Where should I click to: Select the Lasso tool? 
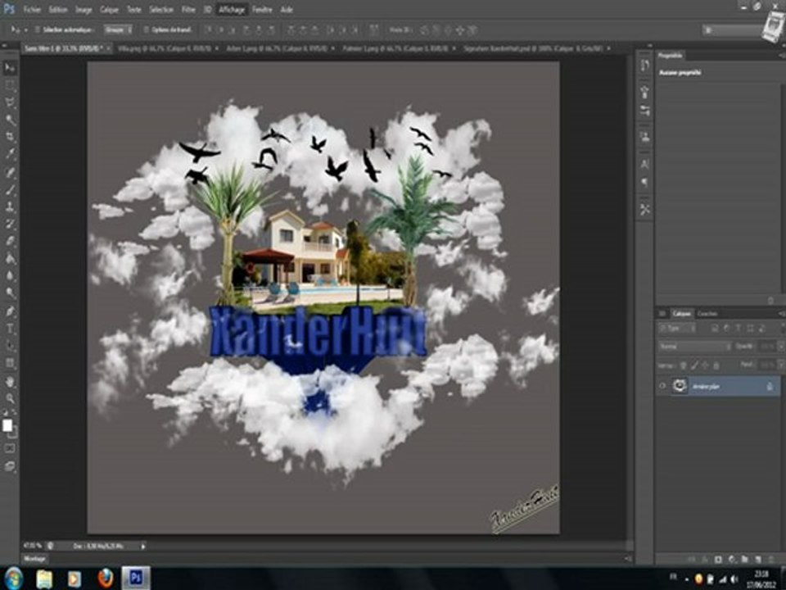tap(10, 102)
